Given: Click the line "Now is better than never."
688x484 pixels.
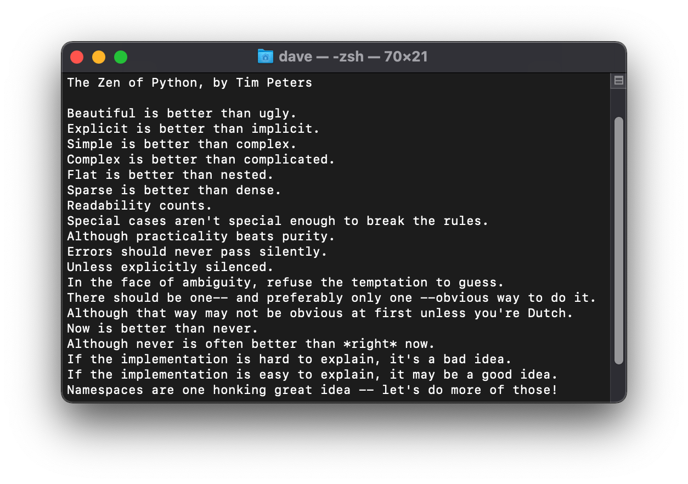Looking at the screenshot, I should point(162,329).
